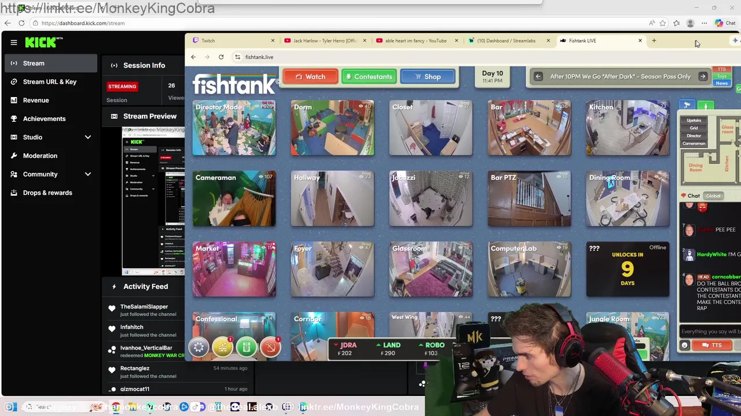This screenshot has height=416, width=741.
Task: Open the Kick hamburger menu
Action: (x=13, y=42)
